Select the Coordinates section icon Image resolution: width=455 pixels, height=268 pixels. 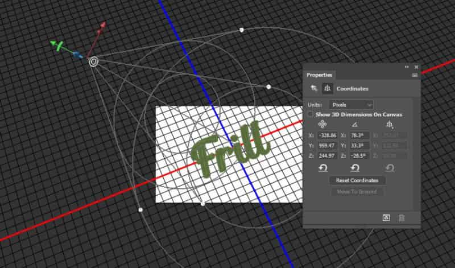[x=328, y=88]
